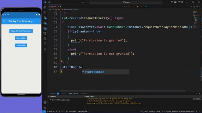The height and width of the screenshot is (113, 202).
Task: Open errors and warnings status item
Action: pyautogui.click(x=60, y=112)
